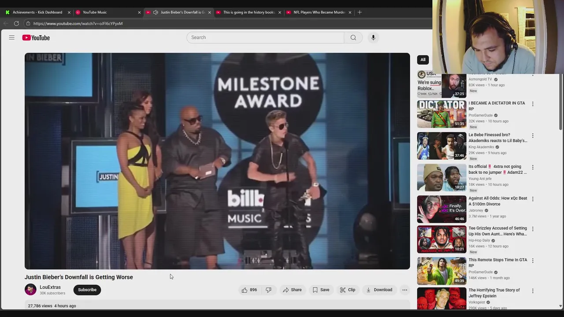Open Tee Grizzley Accused video thumbnail
This screenshot has width=564, height=317.
[x=442, y=239]
